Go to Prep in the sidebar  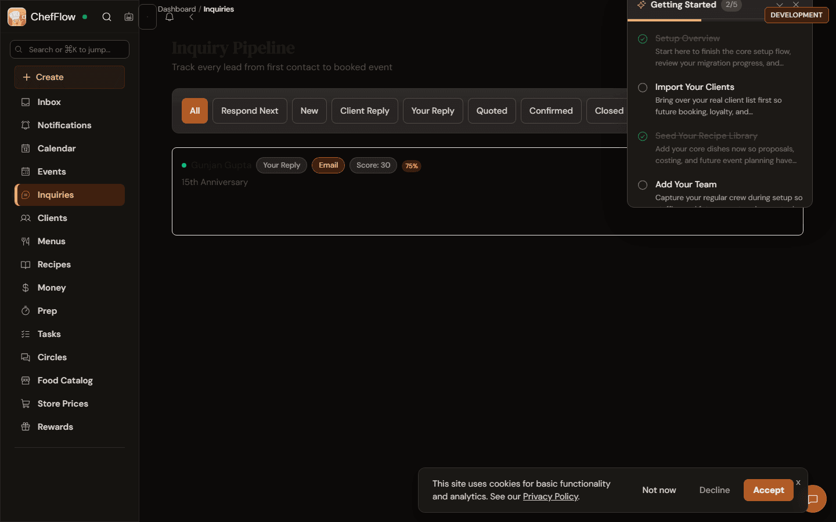[70, 311]
